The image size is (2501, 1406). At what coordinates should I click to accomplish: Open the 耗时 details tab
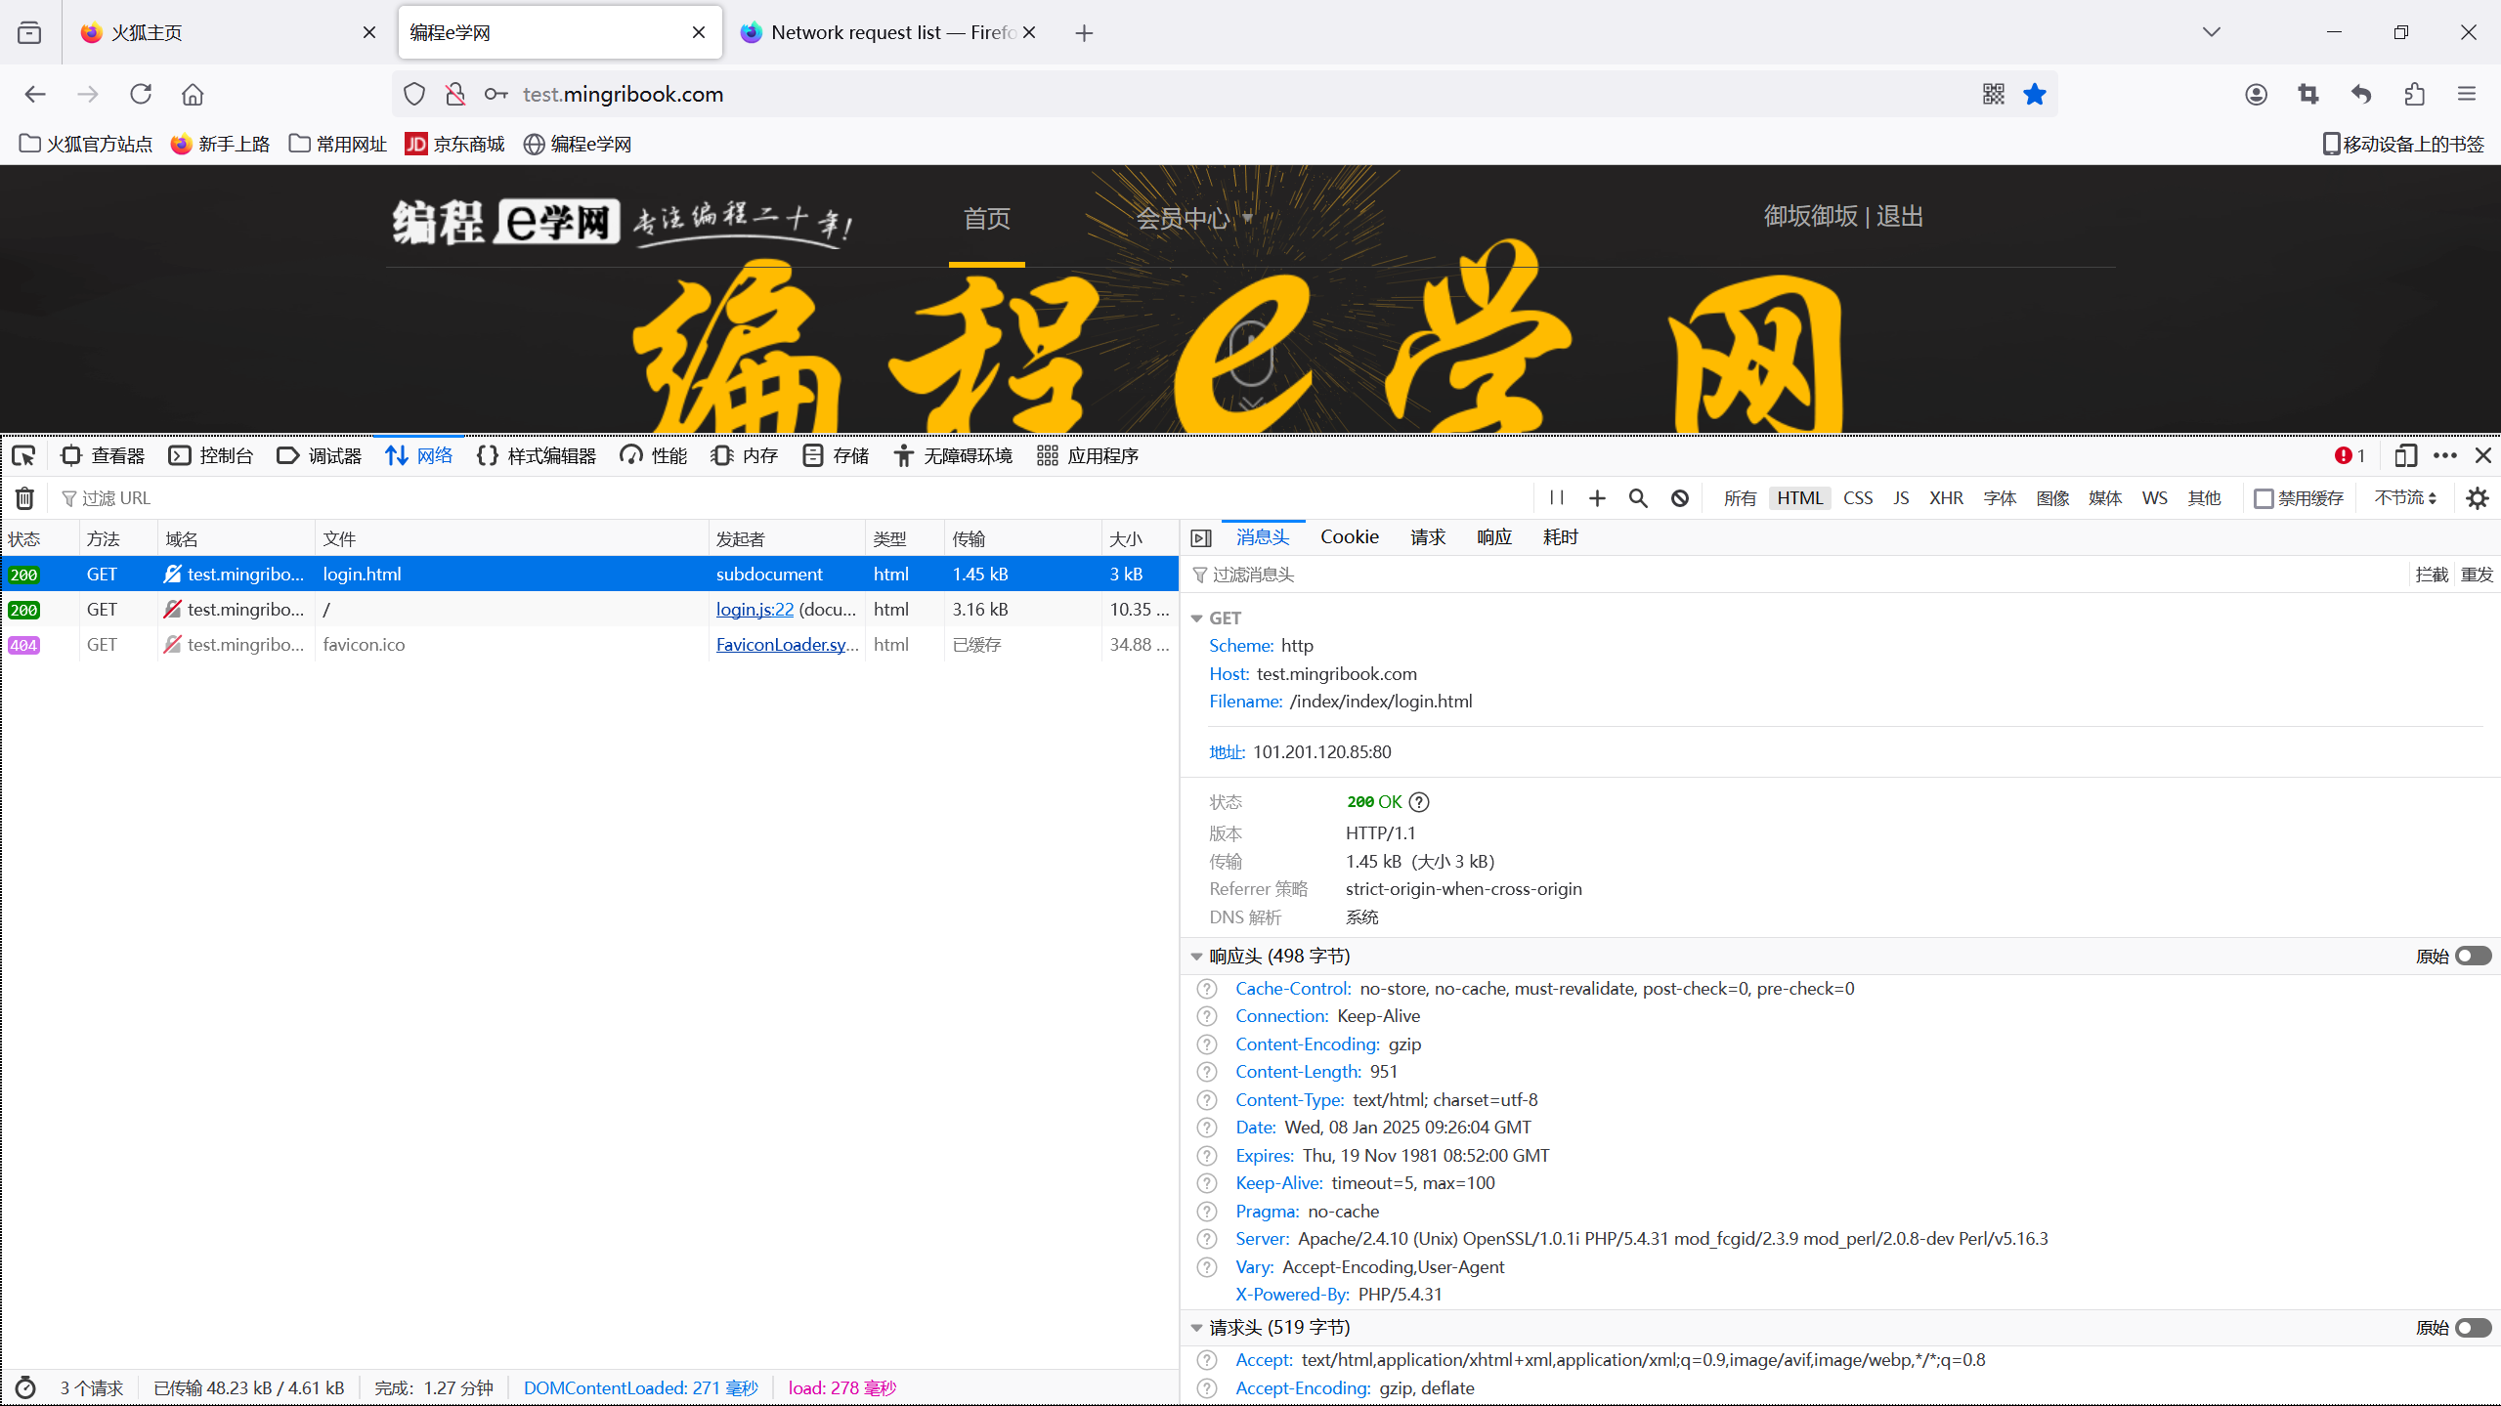point(1561,537)
